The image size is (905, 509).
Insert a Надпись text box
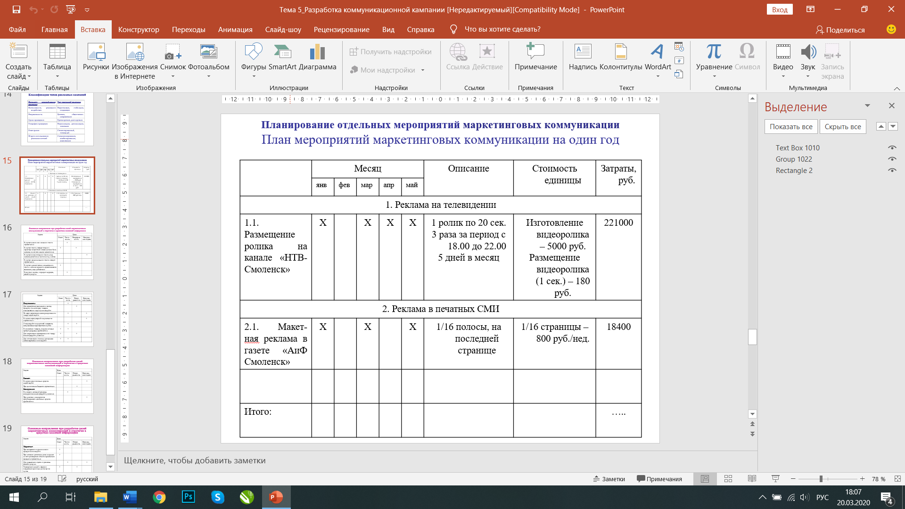[x=583, y=57]
